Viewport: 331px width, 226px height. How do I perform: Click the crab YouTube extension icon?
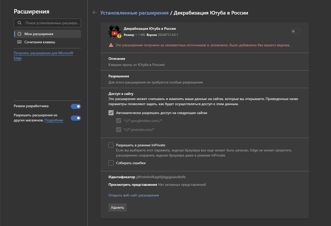tap(115, 32)
